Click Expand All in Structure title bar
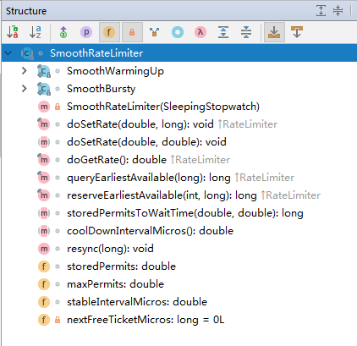Viewport: 357px width, 346px height. tap(321, 11)
